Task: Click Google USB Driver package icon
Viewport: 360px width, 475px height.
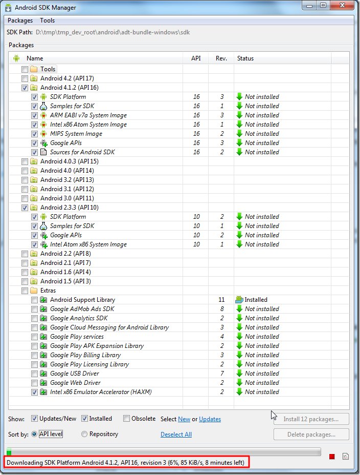Action: click(x=43, y=374)
